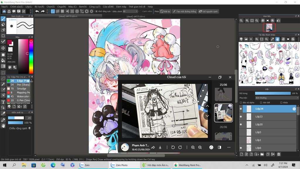Open Công cụ(T) menu
The height and width of the screenshot is (169, 300).
point(95,6)
